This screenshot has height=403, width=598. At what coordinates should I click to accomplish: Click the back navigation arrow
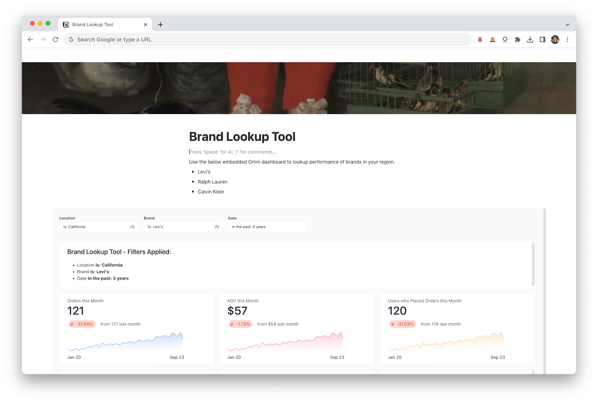pos(30,39)
